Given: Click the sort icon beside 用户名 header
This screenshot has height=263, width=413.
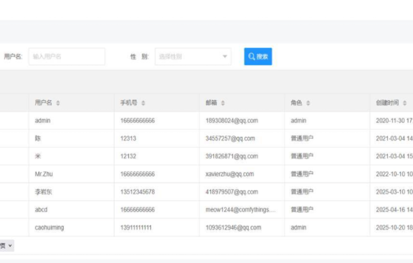Looking at the screenshot, I should [58, 103].
